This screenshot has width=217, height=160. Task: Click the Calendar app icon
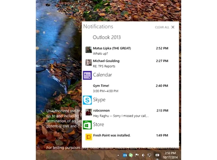click(x=87, y=75)
